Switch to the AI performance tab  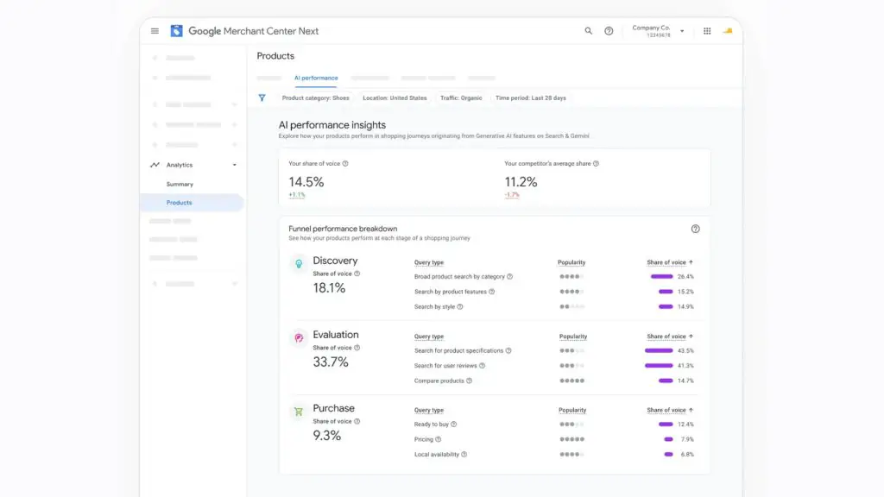(316, 78)
